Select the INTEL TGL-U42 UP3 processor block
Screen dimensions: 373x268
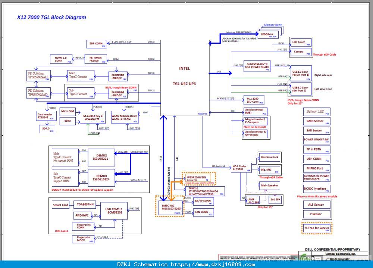click(x=185, y=78)
